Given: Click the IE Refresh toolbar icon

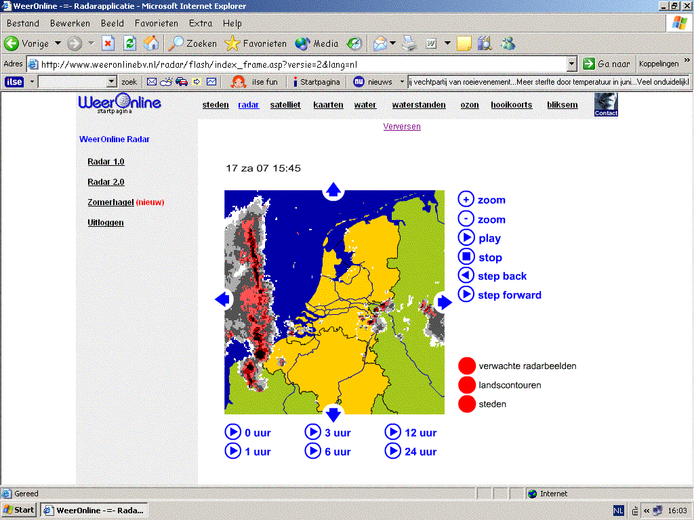Looking at the screenshot, I should tap(129, 43).
